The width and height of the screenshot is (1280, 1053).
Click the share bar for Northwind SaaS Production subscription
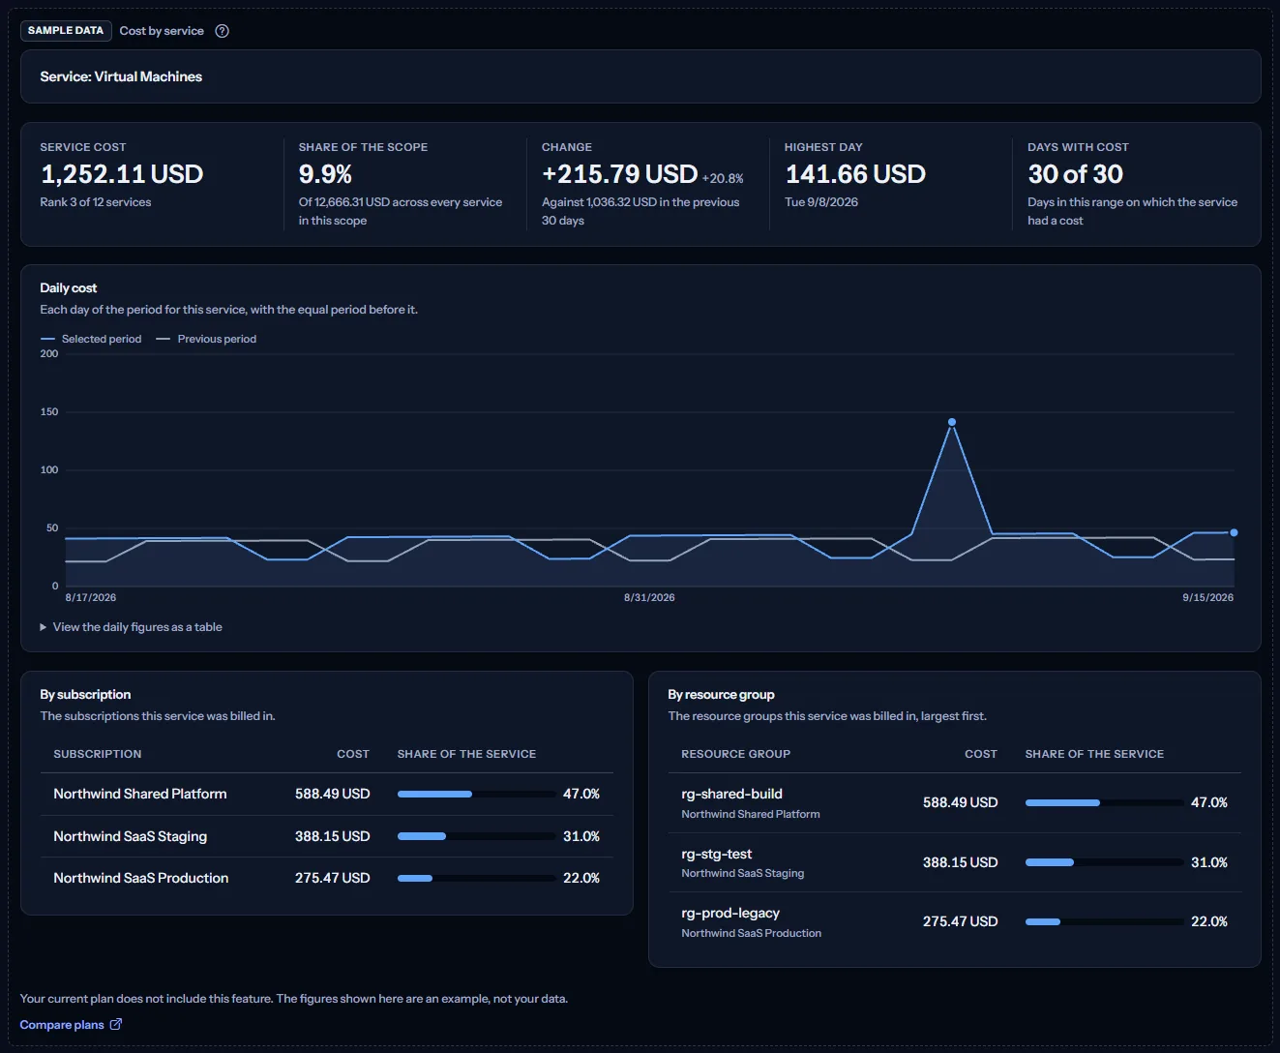[x=477, y=878]
